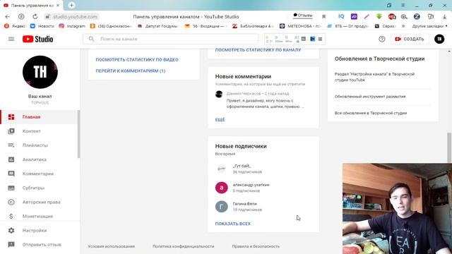Open Даниил Черкасов's comment

click(259, 100)
